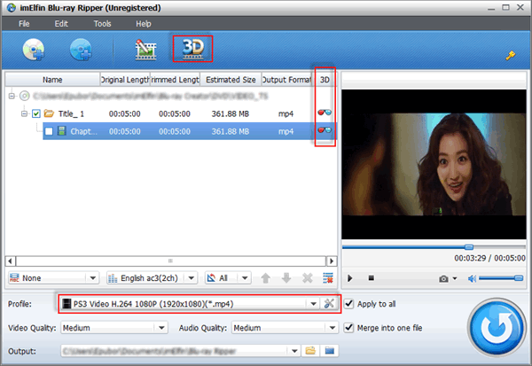Screen dimensions: 532x366
Task: Open output folder with blue icon
Action: coord(330,350)
